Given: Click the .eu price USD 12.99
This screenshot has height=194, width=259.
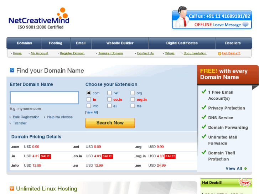Looking at the screenshot, I should tap(94, 166).
